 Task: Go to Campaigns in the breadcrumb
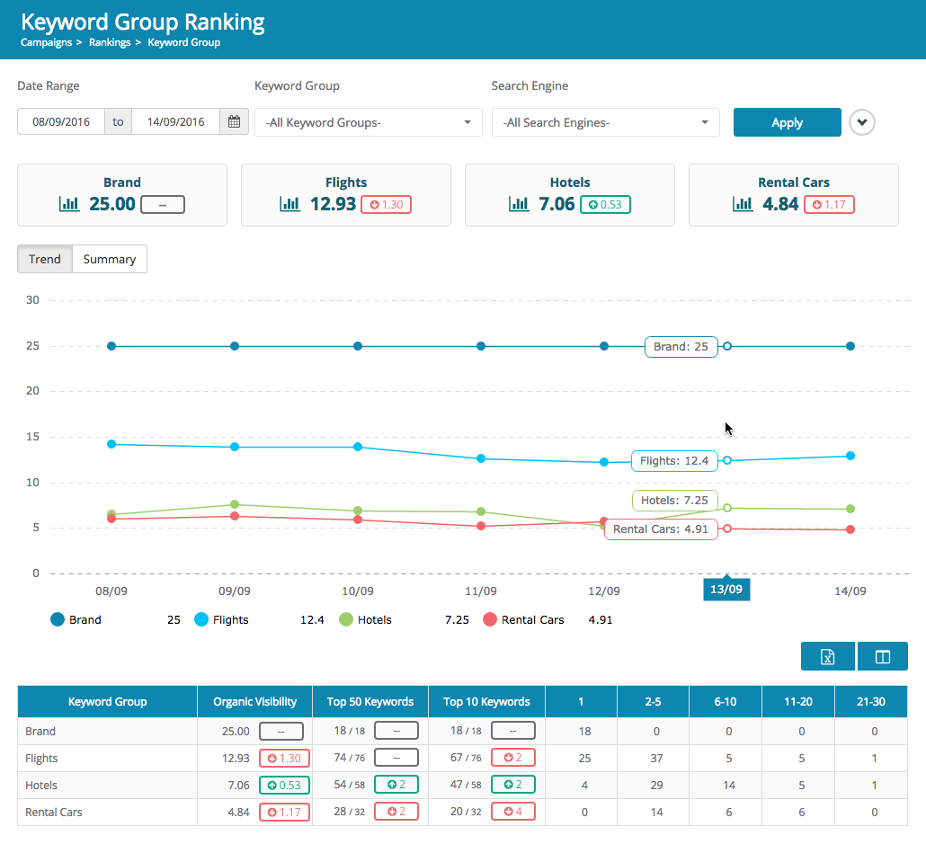pyautogui.click(x=47, y=42)
